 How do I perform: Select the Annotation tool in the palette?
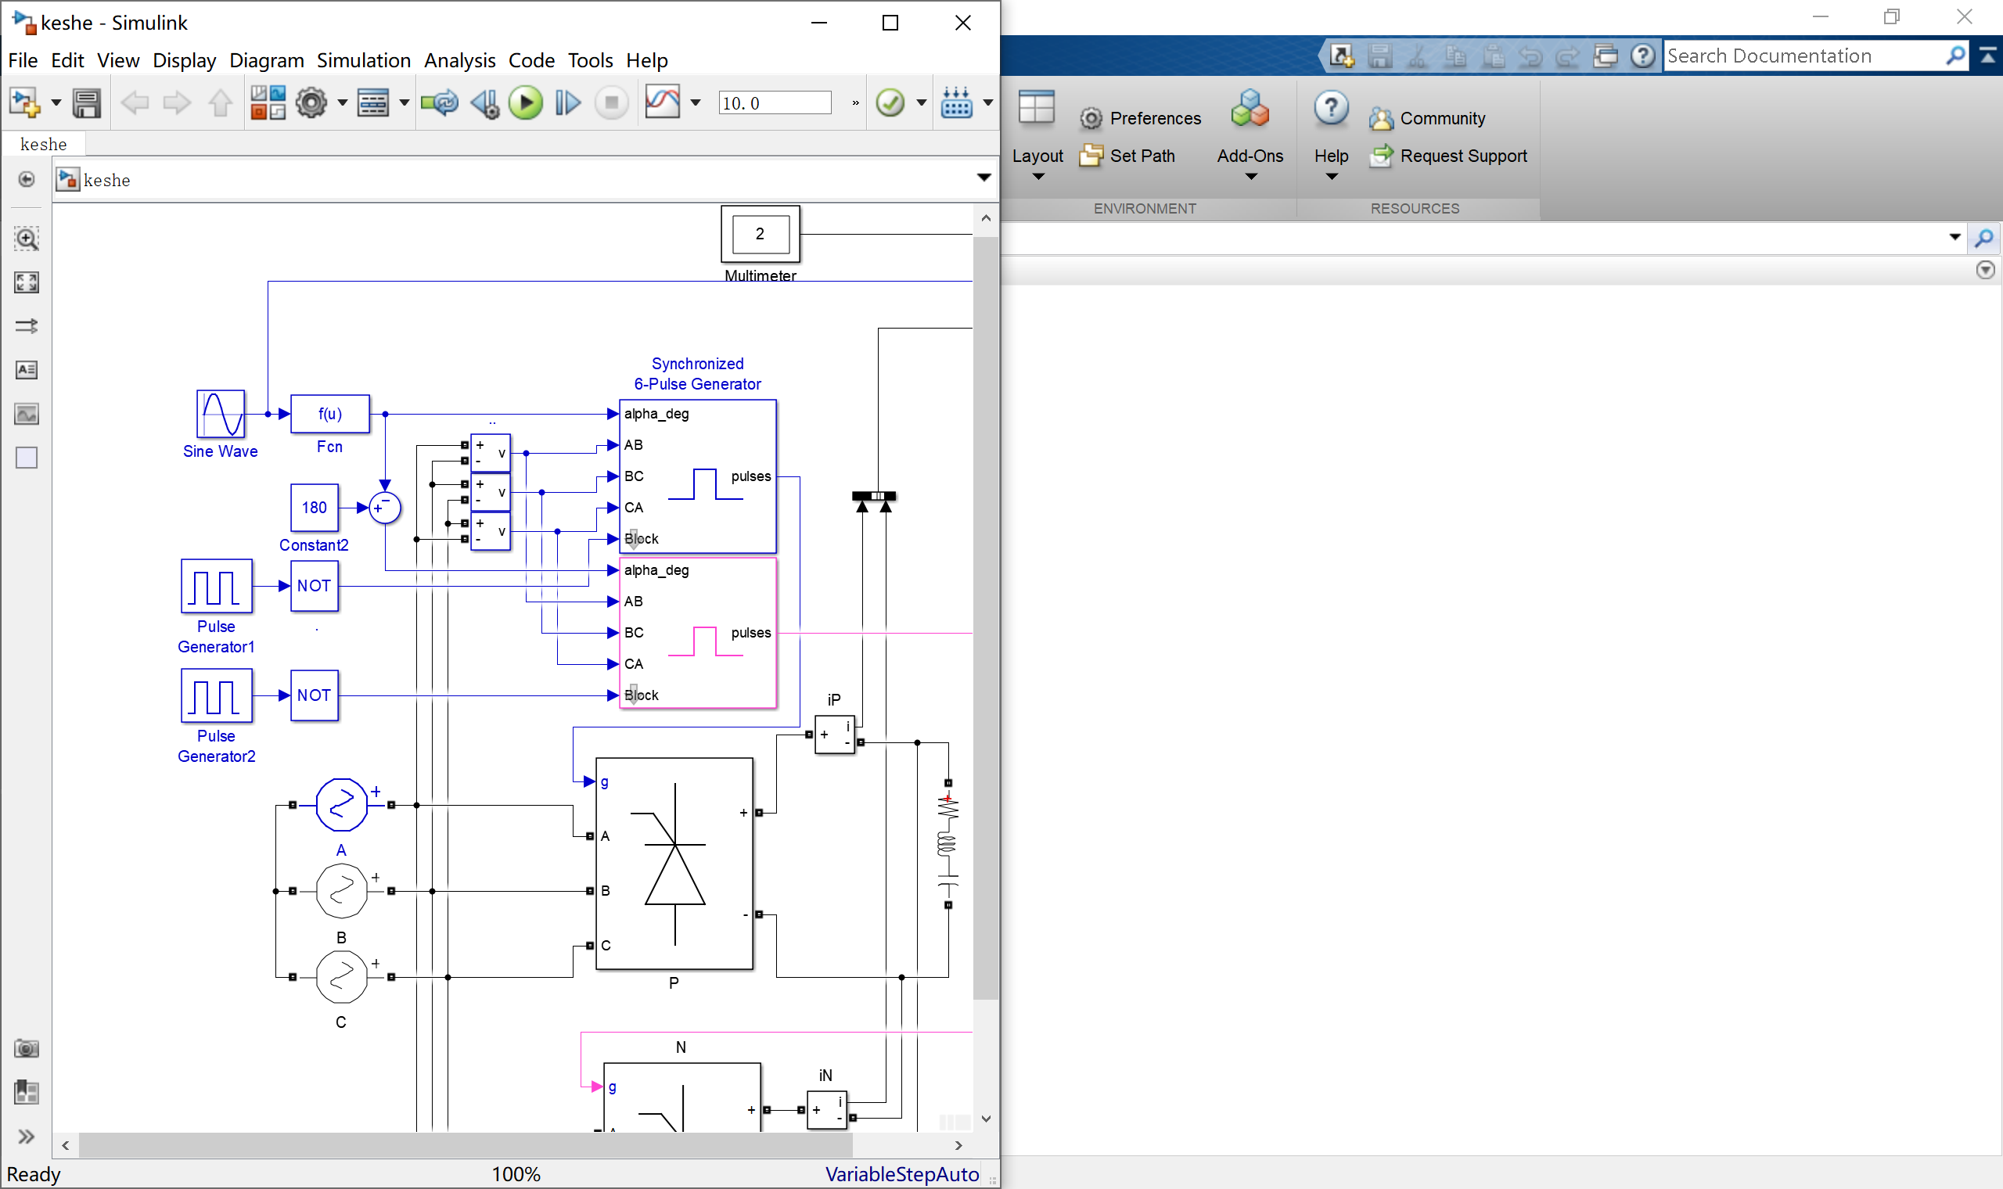coord(27,370)
